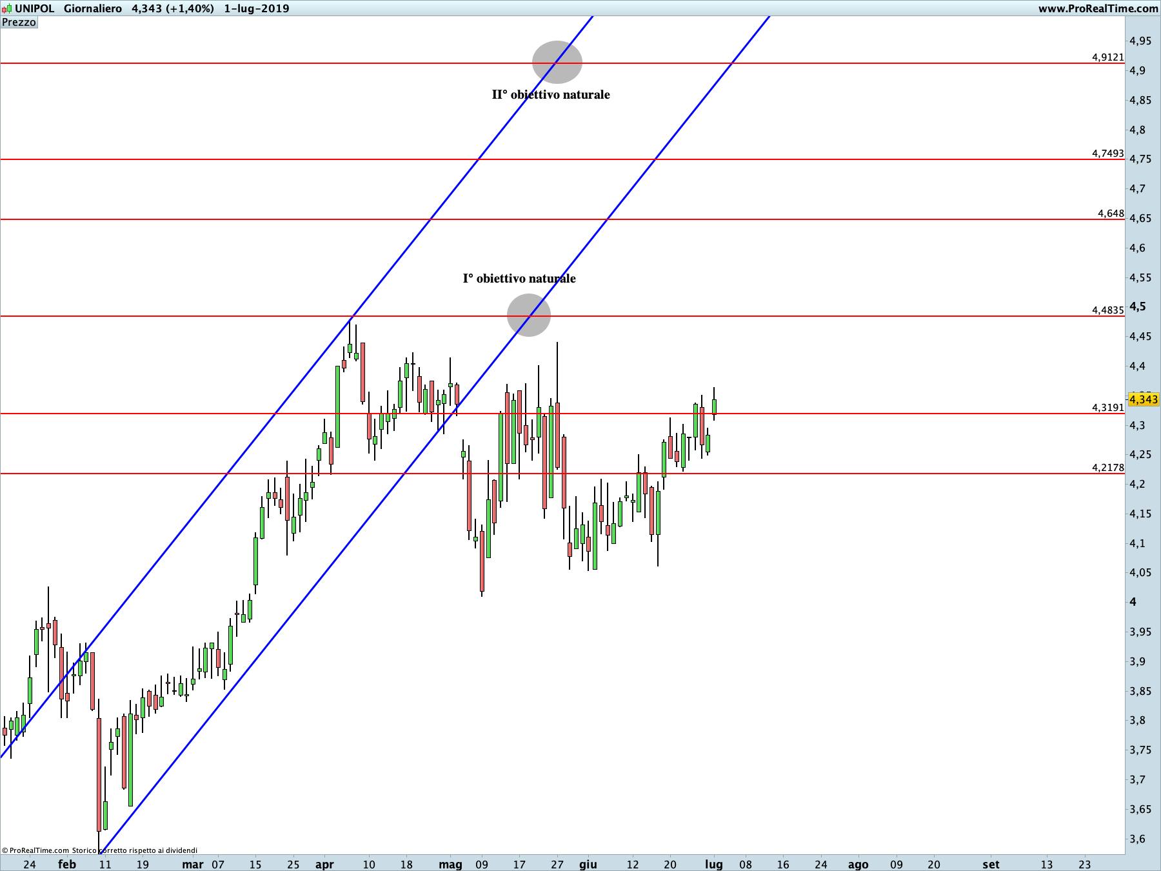Image resolution: width=1161 pixels, height=871 pixels.
Task: Click the candlestick chart icon beside UNIPOL
Action: [6, 8]
